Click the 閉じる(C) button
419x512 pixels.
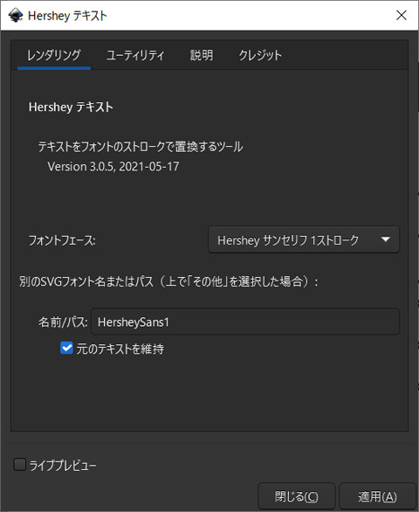(x=296, y=496)
